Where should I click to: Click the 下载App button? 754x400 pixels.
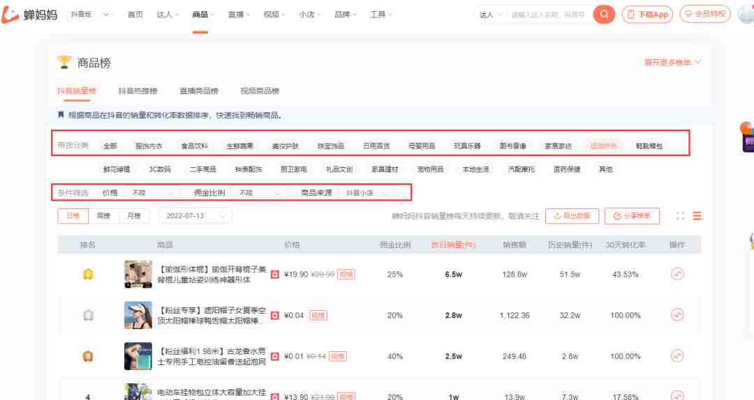pos(647,15)
